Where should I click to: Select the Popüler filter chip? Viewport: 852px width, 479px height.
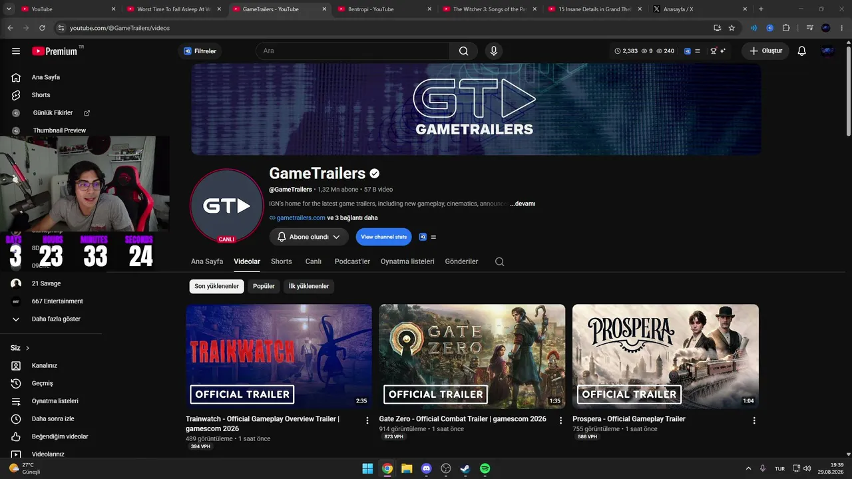click(264, 286)
